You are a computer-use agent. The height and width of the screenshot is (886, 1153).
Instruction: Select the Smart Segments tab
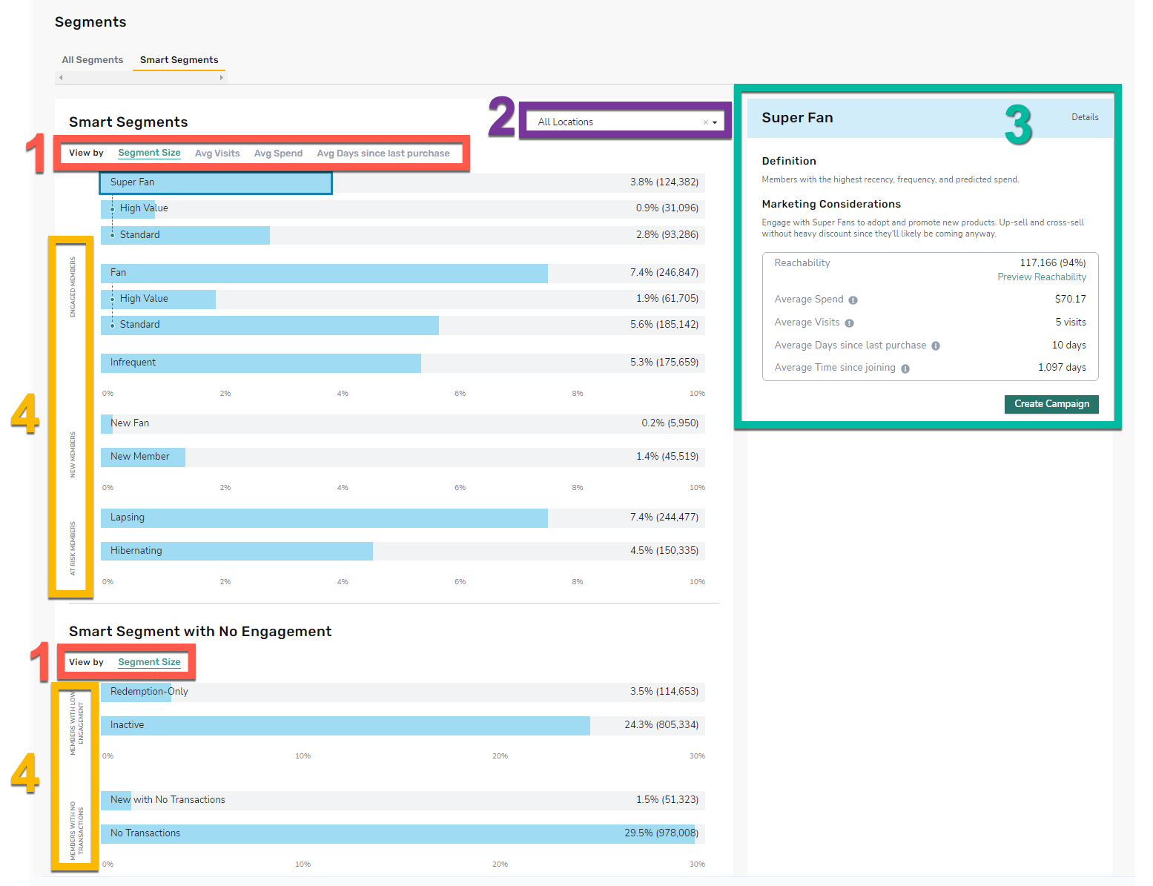[179, 60]
